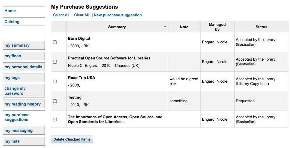Check the Born Digital suggestion checkbox

point(55,42)
